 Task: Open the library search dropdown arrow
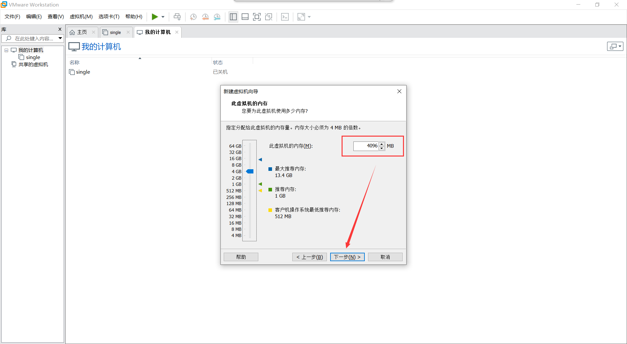[60, 38]
